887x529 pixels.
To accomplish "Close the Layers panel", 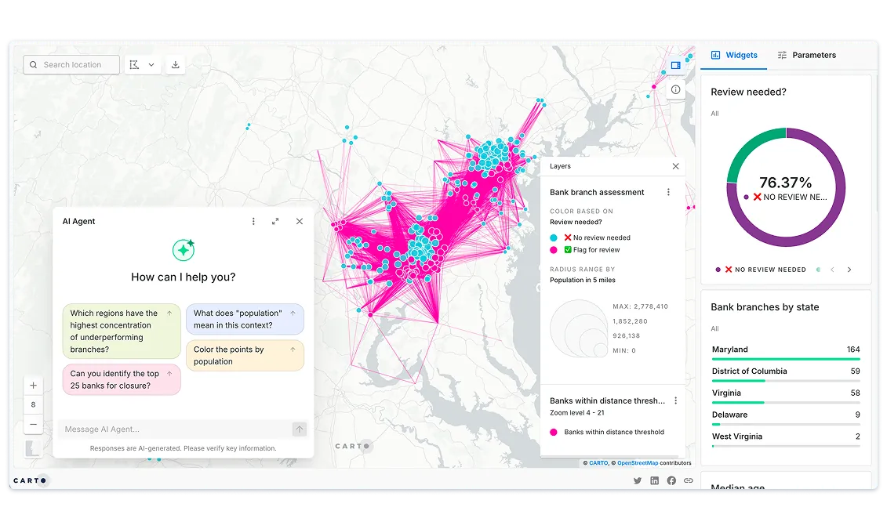I will click(x=675, y=166).
